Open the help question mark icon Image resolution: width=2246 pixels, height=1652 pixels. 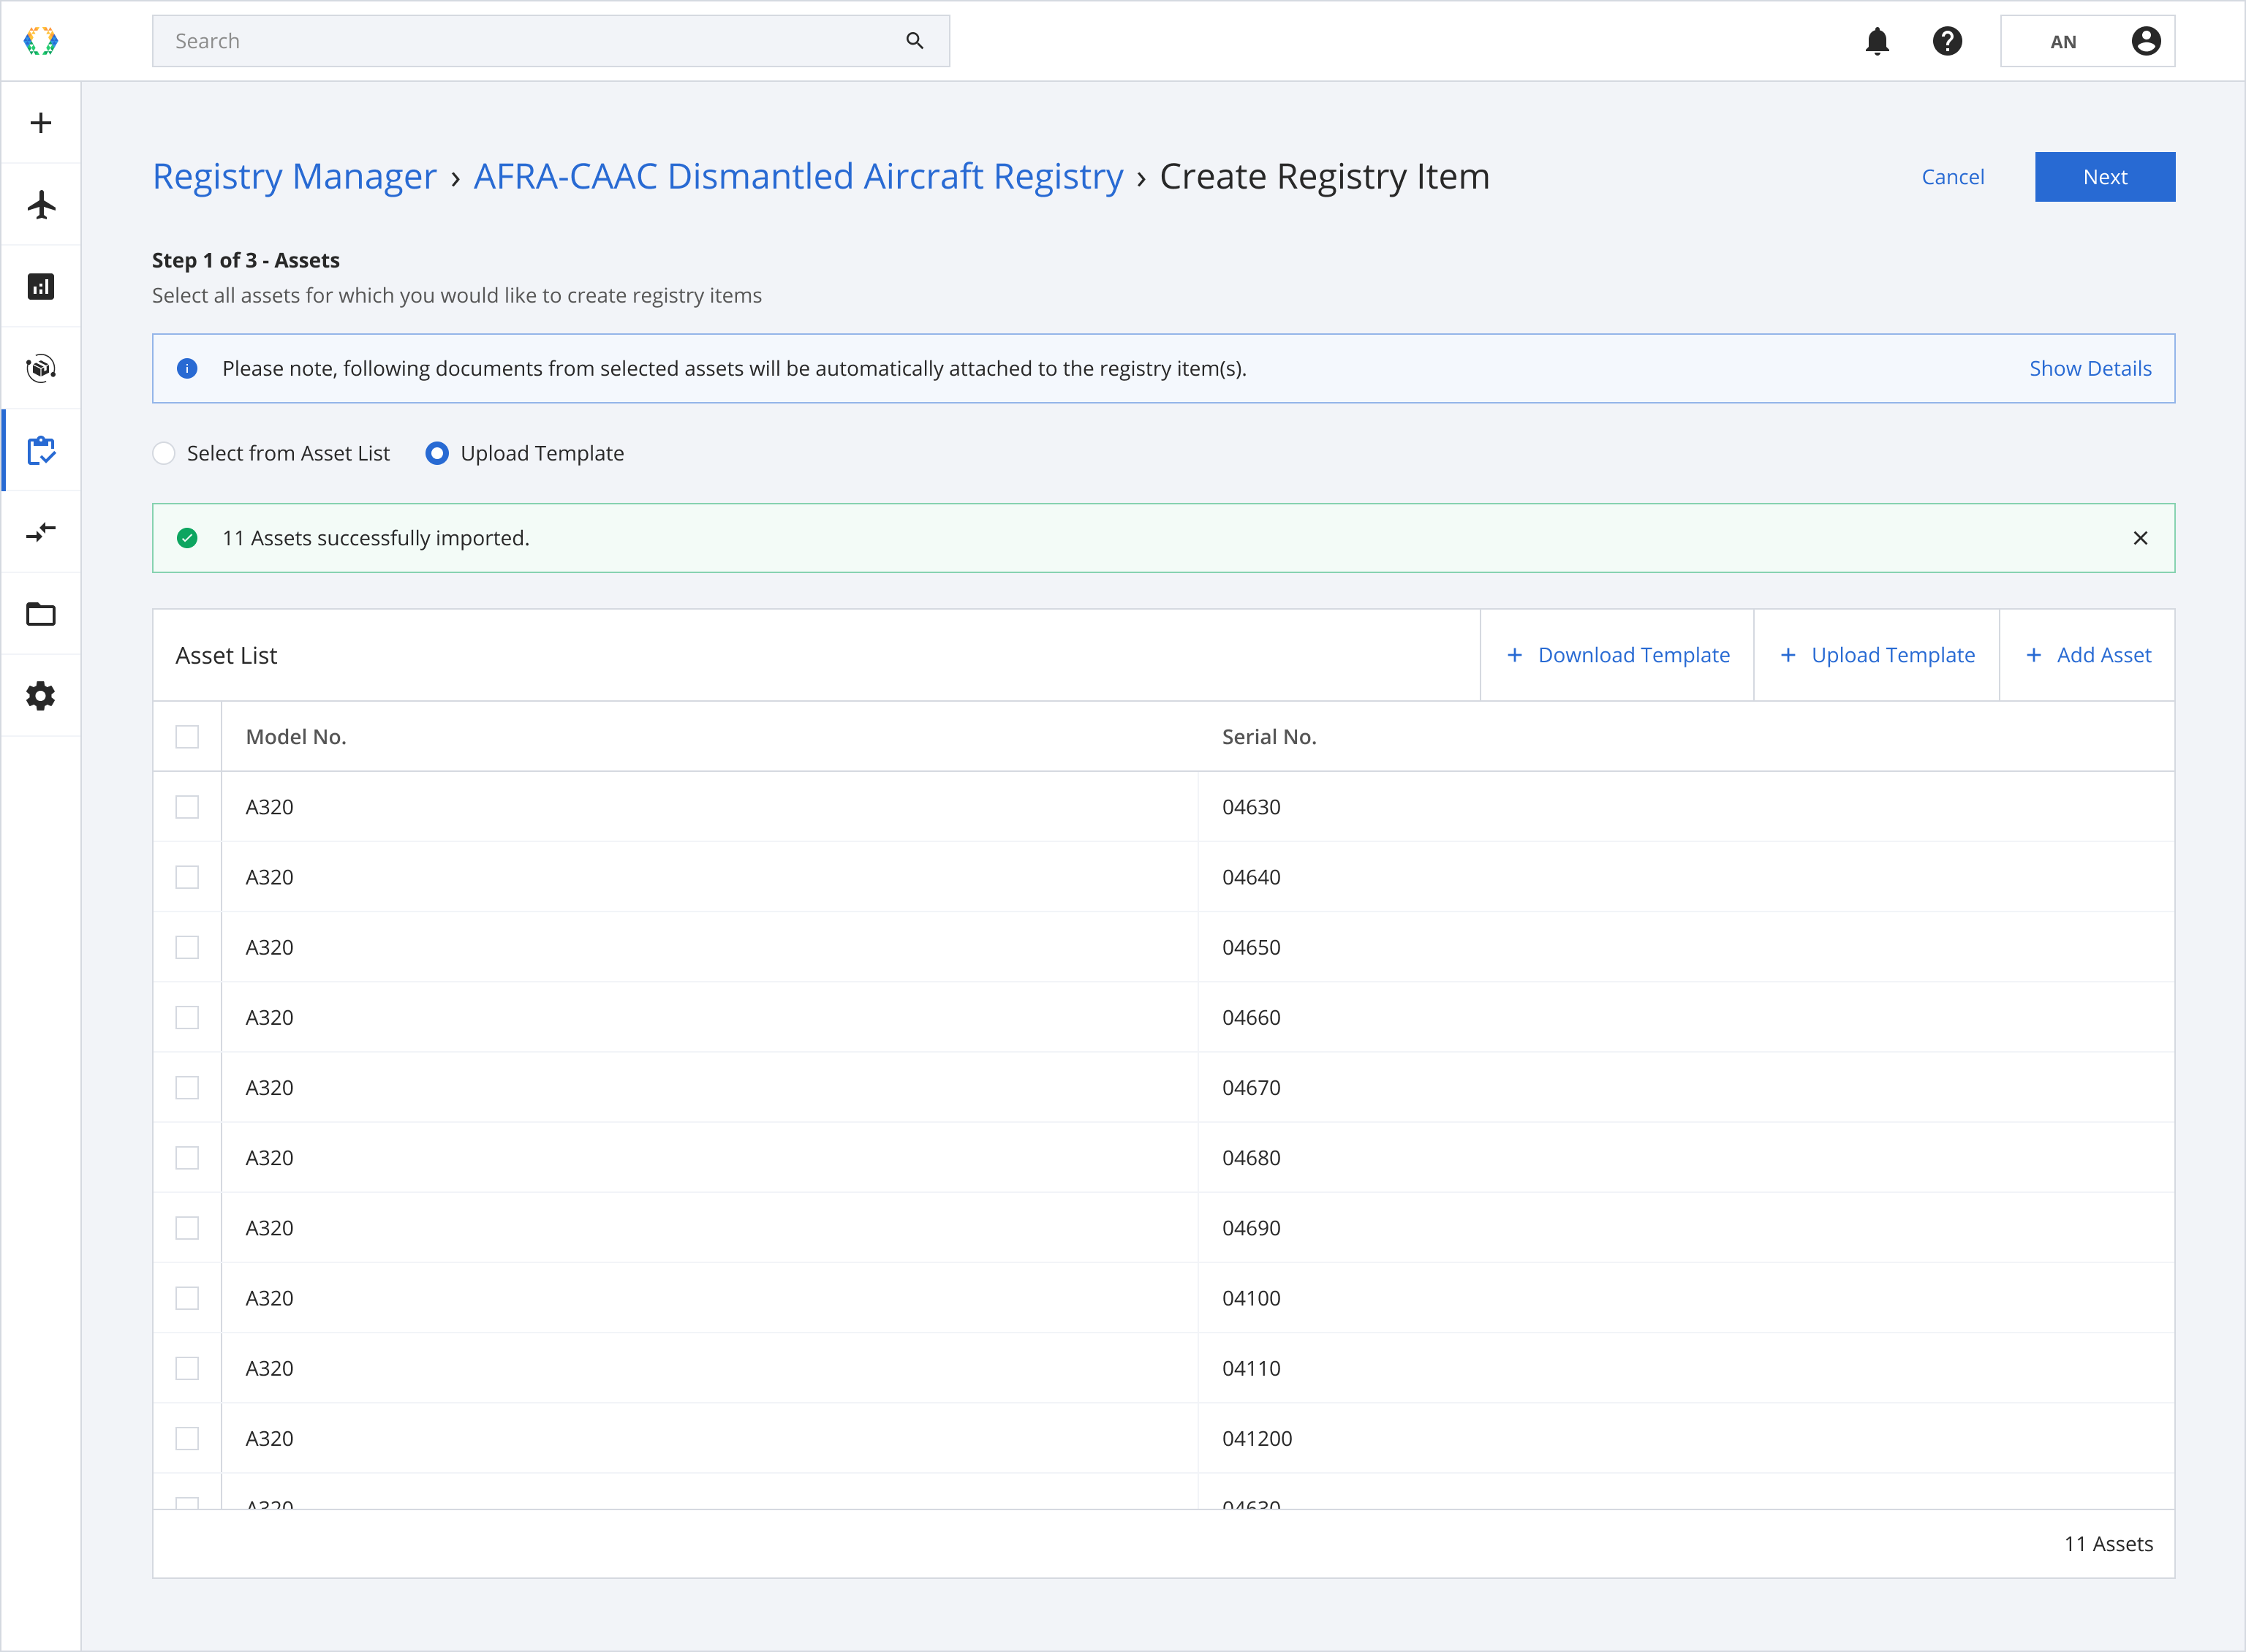point(1947,41)
